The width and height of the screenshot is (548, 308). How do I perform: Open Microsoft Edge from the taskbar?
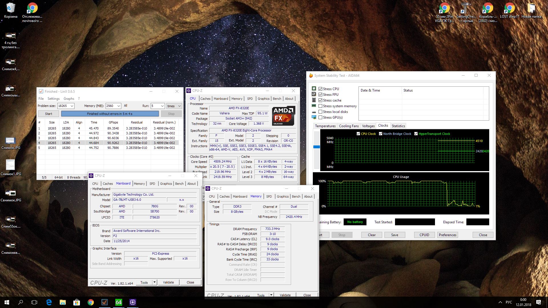pos(49,302)
